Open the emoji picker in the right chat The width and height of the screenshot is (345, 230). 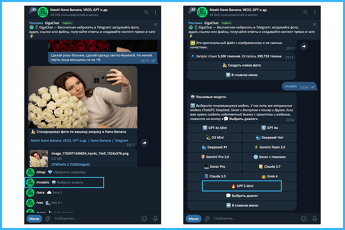[303, 219]
